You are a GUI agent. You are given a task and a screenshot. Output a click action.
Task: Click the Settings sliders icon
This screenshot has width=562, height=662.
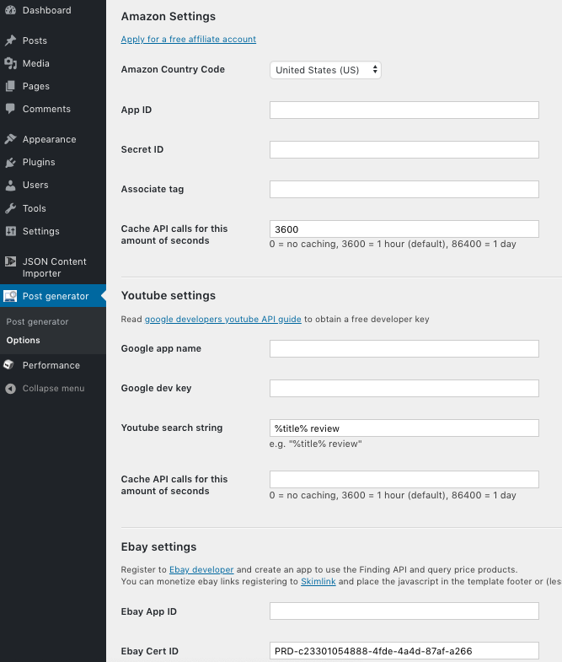click(11, 231)
